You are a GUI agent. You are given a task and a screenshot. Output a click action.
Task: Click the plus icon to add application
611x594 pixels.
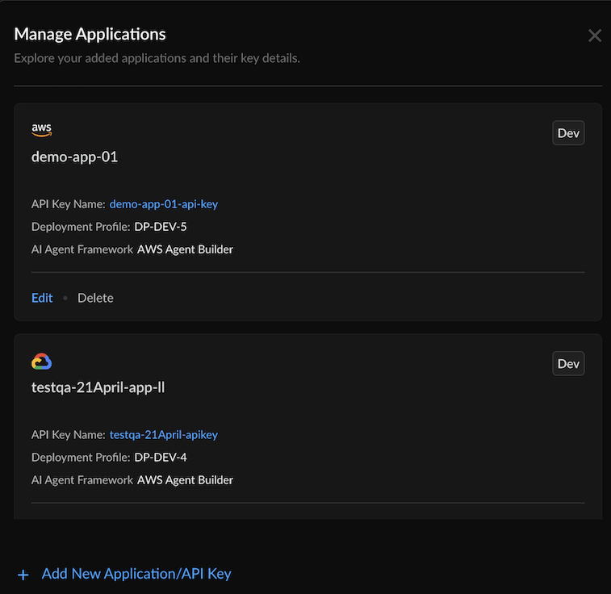[23, 575]
